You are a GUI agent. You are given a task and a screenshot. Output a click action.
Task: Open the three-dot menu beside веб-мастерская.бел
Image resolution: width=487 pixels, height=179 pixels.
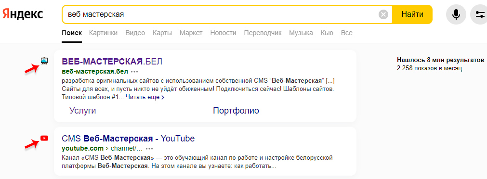coord(134,72)
